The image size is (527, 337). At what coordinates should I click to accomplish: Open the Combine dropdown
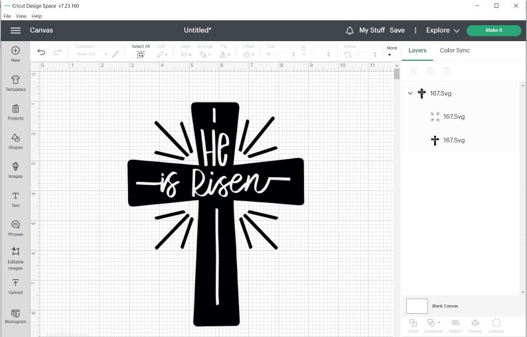(433, 326)
